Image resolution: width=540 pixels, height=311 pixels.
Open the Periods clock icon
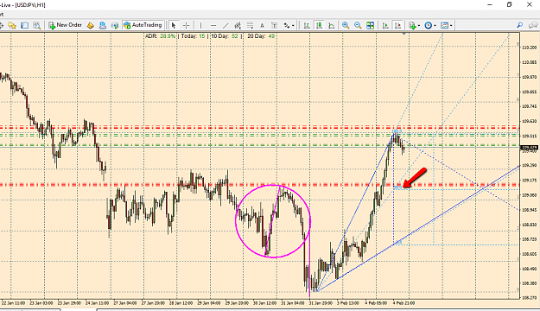428,26
